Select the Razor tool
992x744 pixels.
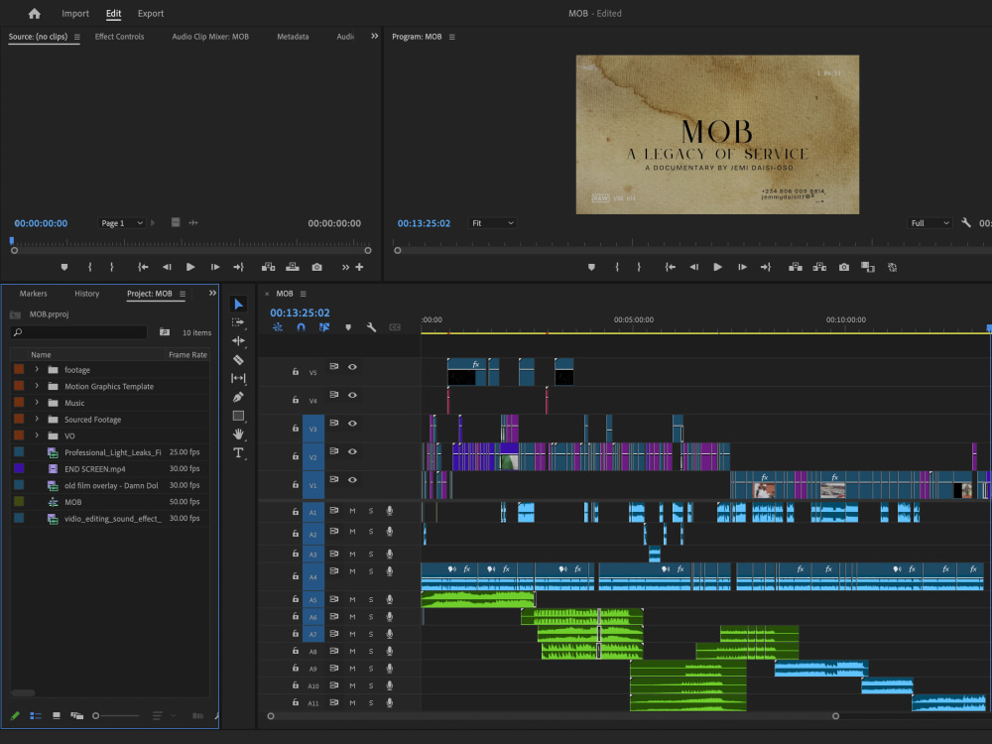pos(238,360)
